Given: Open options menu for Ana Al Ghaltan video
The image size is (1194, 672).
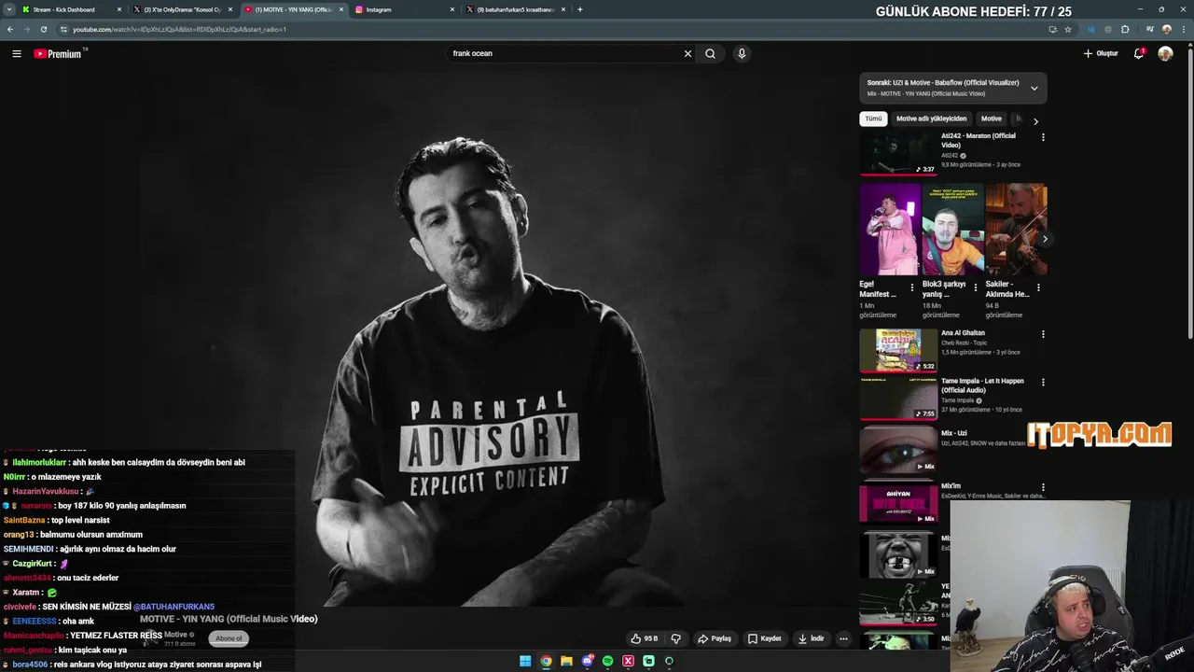Looking at the screenshot, I should (1043, 334).
